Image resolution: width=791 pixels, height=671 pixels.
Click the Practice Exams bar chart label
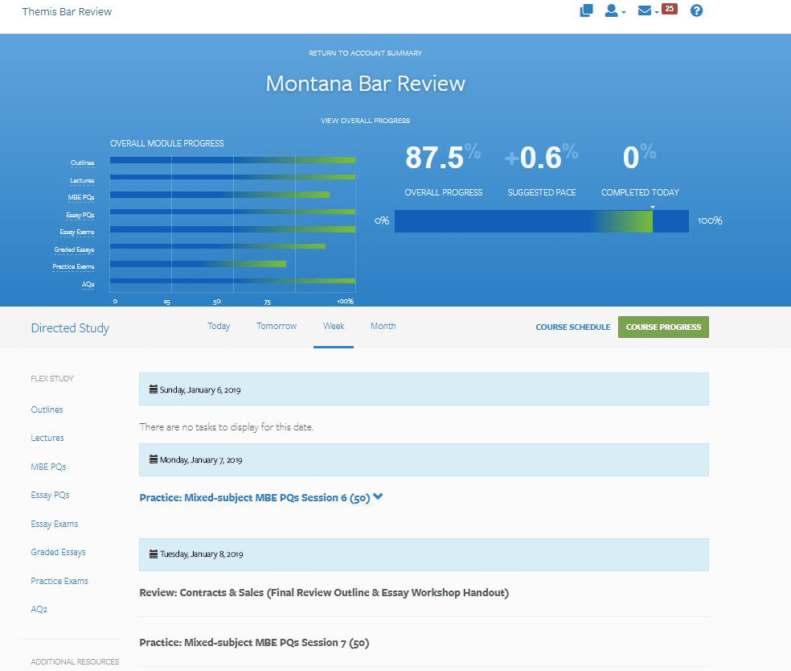(x=73, y=267)
